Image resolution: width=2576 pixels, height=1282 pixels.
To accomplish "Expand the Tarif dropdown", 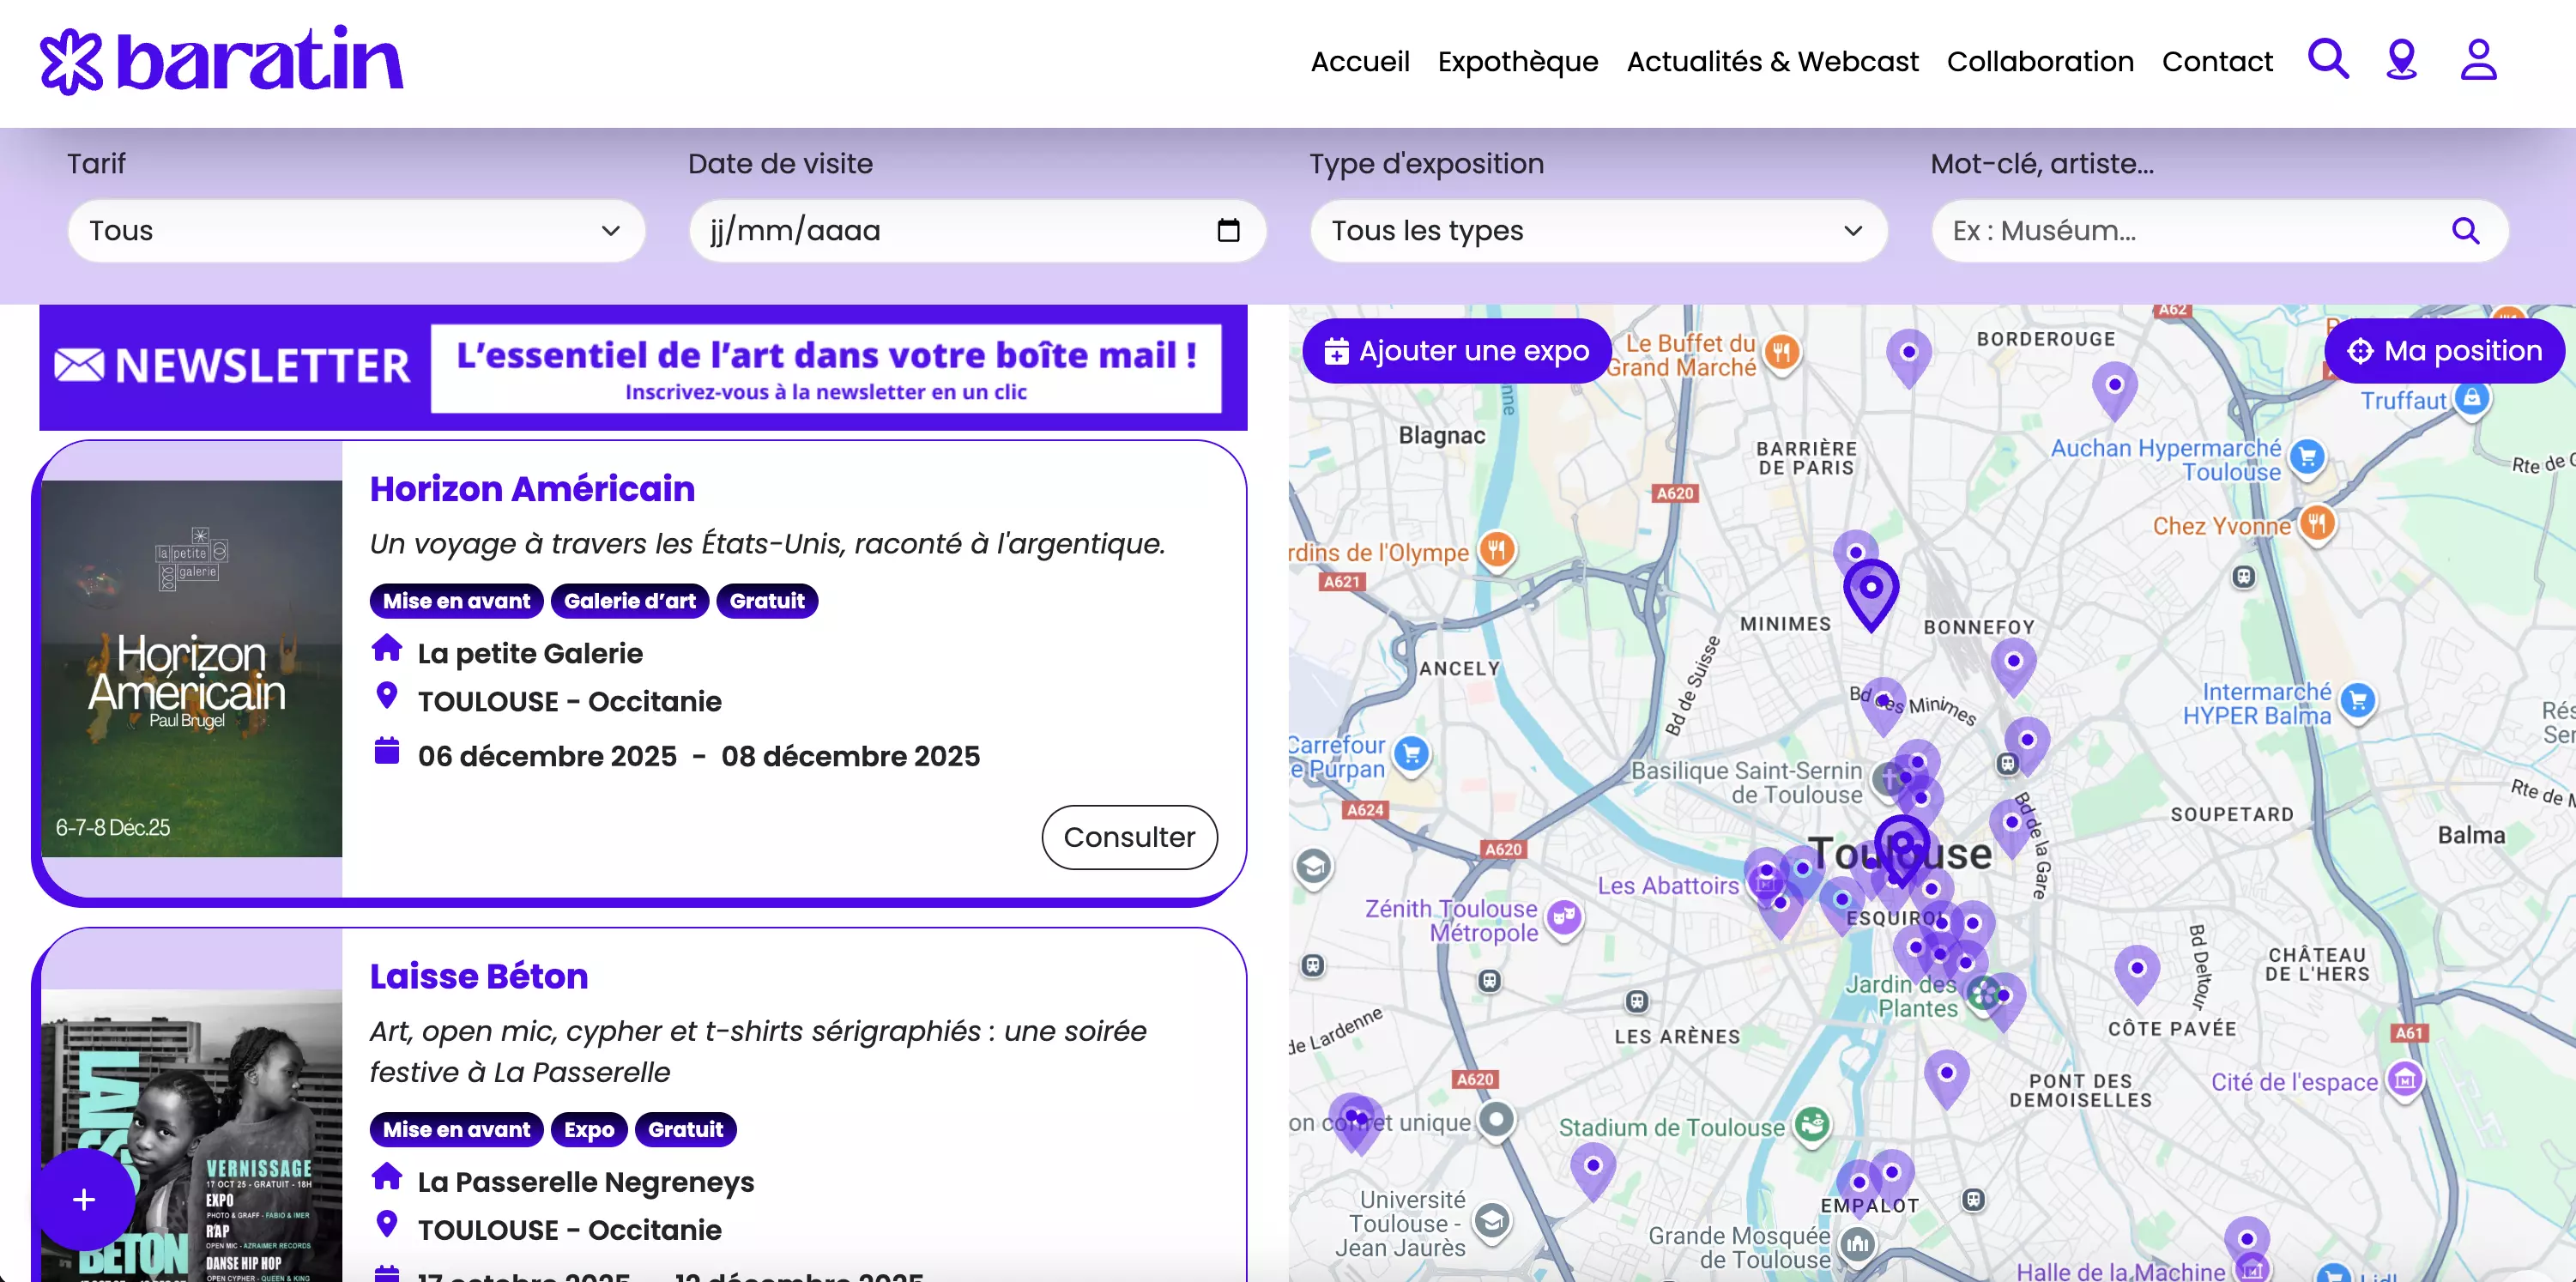I will (x=356, y=231).
